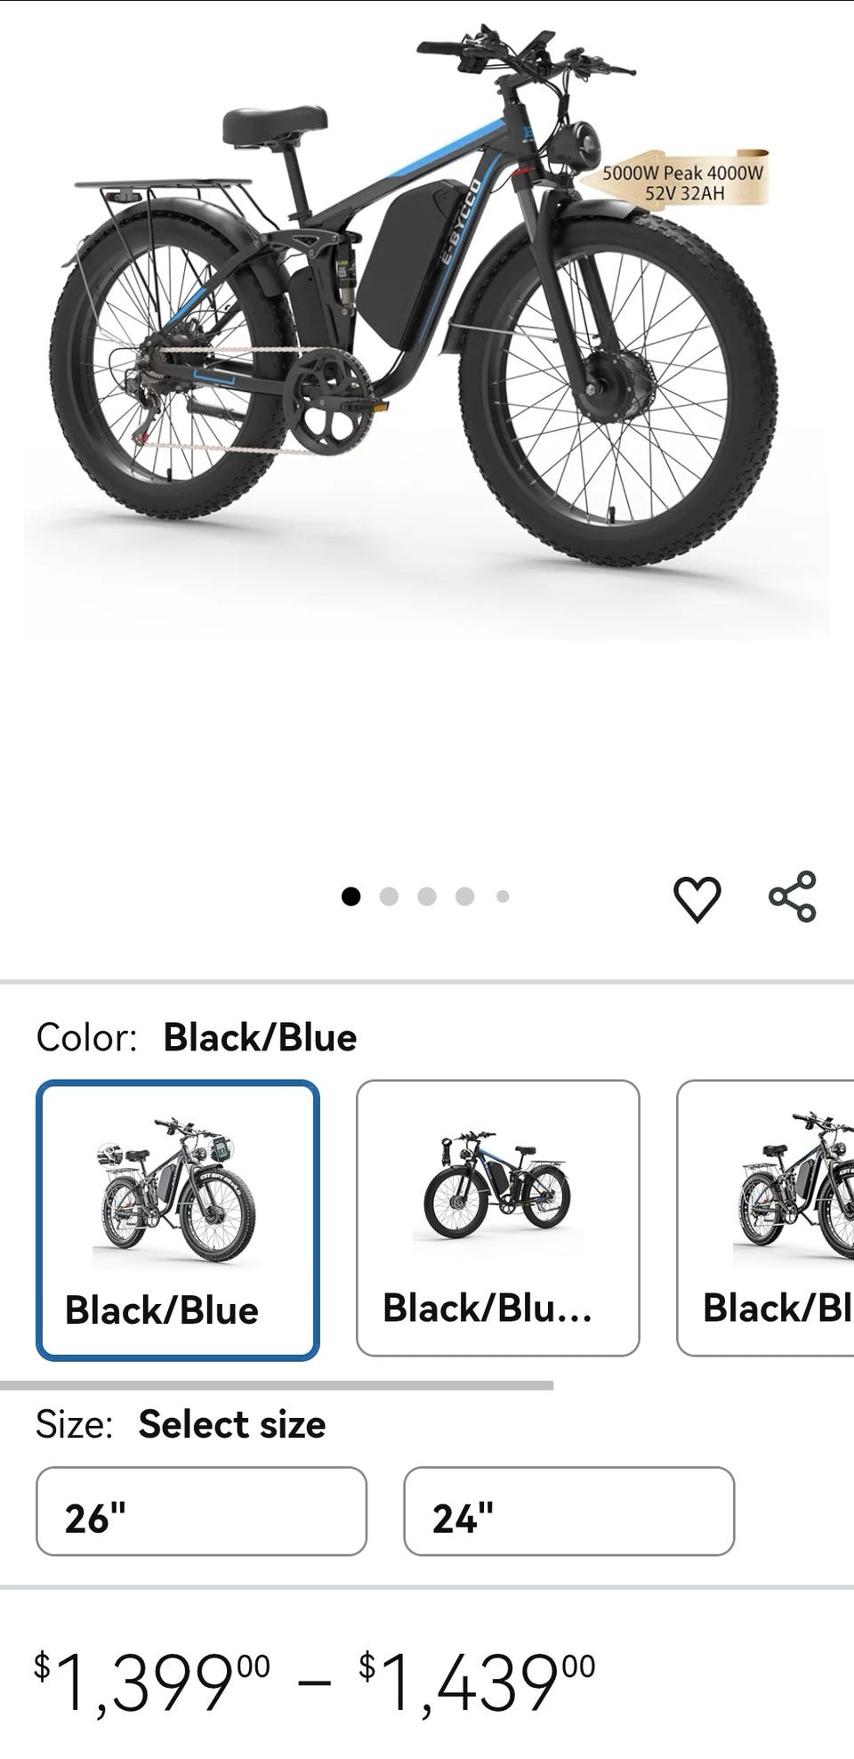Select the first black carousel dot
This screenshot has width=854, height=1759.
tap(351, 896)
